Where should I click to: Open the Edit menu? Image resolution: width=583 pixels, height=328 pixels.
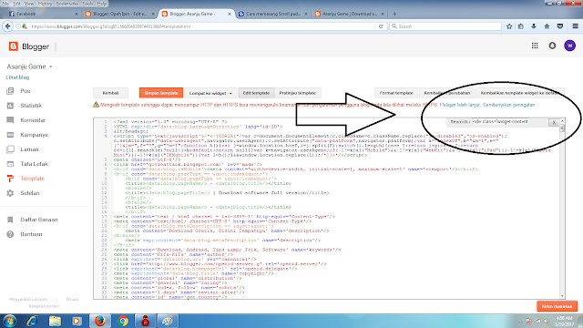16,4
